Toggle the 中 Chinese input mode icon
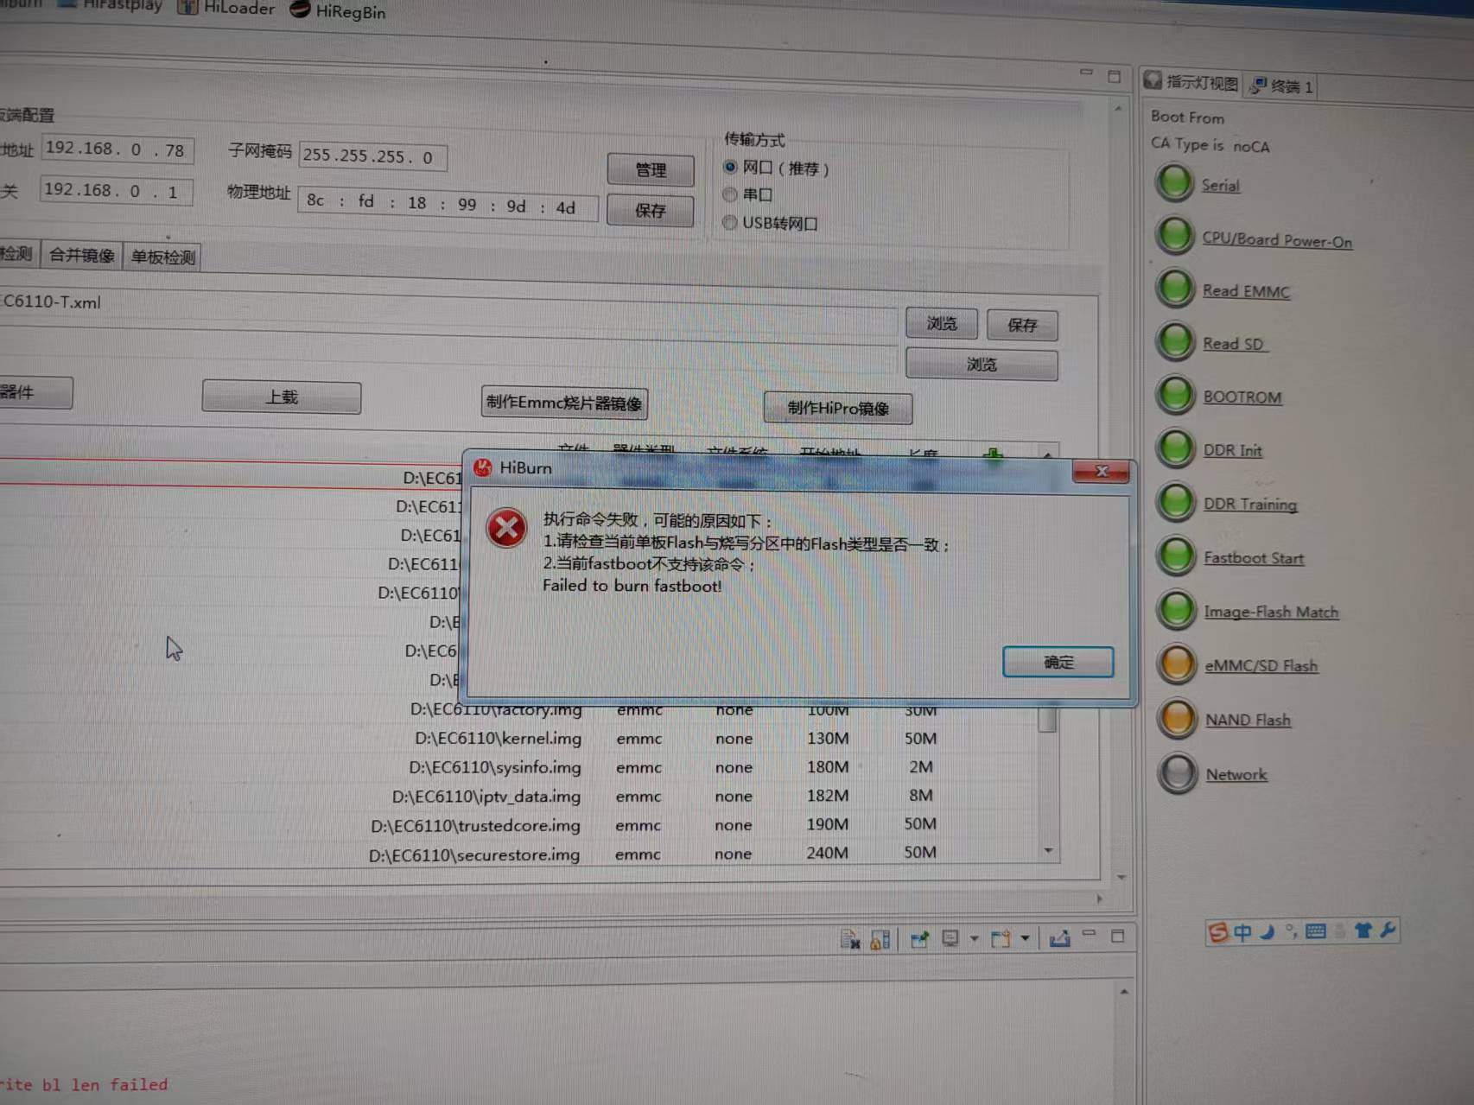 pos(1242,931)
